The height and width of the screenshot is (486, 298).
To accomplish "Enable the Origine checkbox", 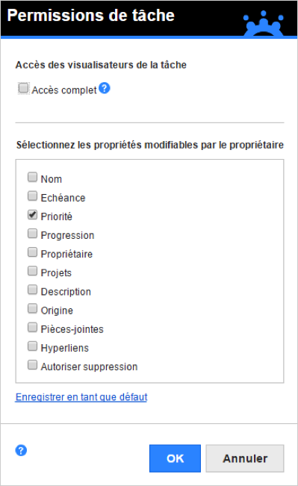I will click(x=33, y=308).
